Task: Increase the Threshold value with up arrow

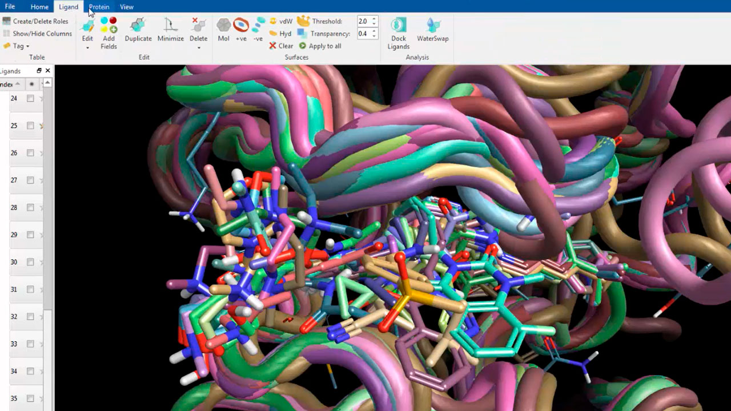Action: pos(374,19)
